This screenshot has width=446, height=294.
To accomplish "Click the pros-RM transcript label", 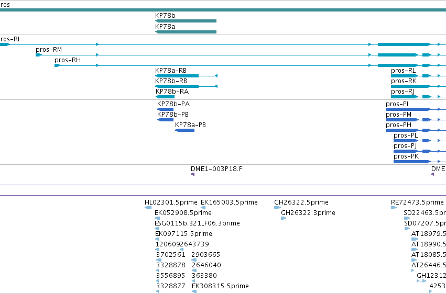I will [49, 50].
